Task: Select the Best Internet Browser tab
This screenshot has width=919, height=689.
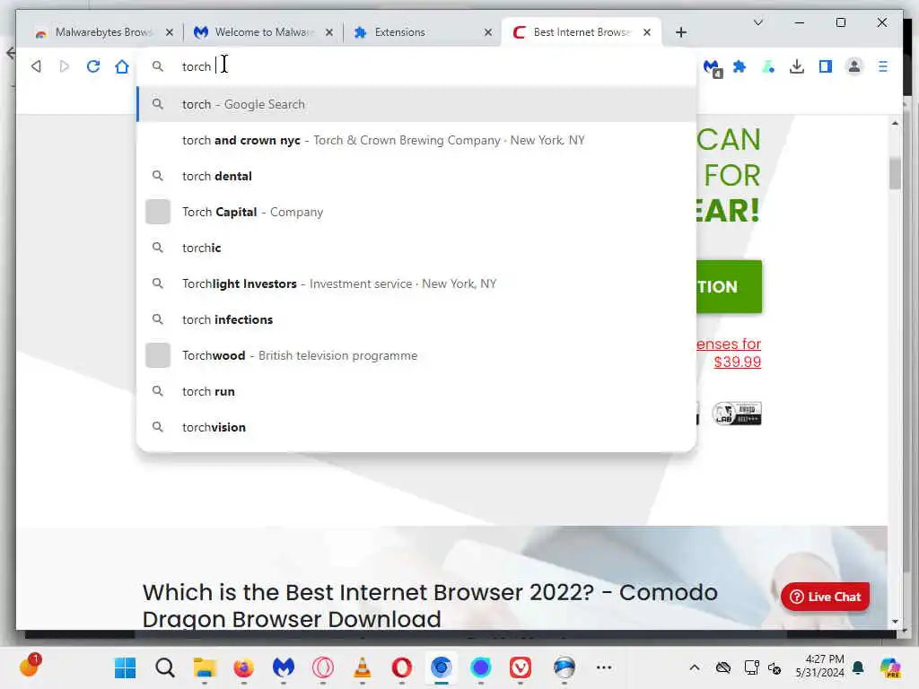Action: point(581,32)
